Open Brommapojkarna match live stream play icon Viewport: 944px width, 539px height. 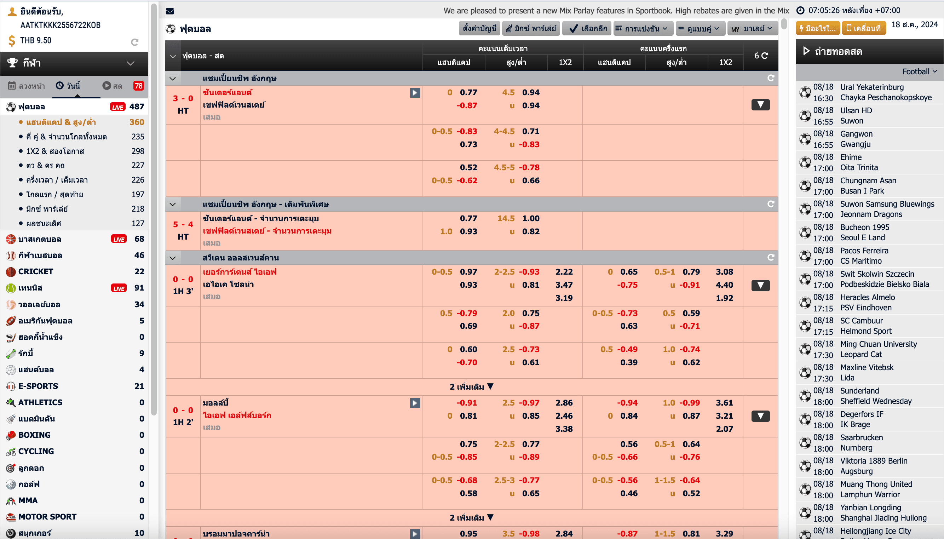pos(415,534)
